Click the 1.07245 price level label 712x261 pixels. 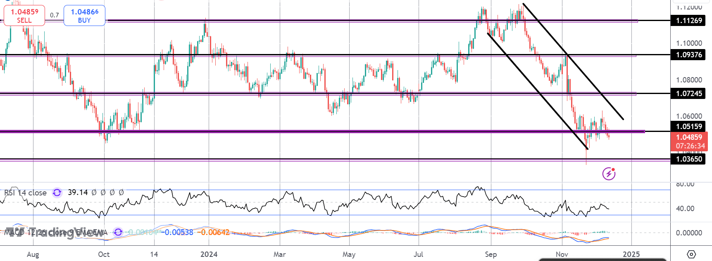tap(689, 93)
